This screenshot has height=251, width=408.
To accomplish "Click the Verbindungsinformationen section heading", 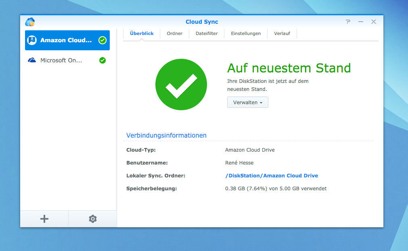I will click(166, 135).
